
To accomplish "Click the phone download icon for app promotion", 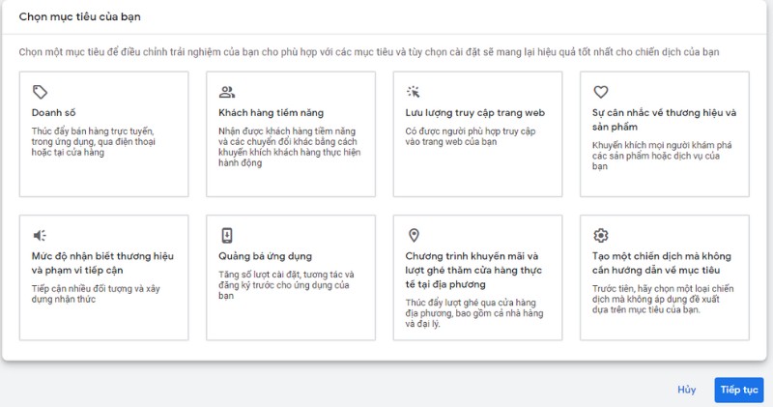I will (x=227, y=235).
